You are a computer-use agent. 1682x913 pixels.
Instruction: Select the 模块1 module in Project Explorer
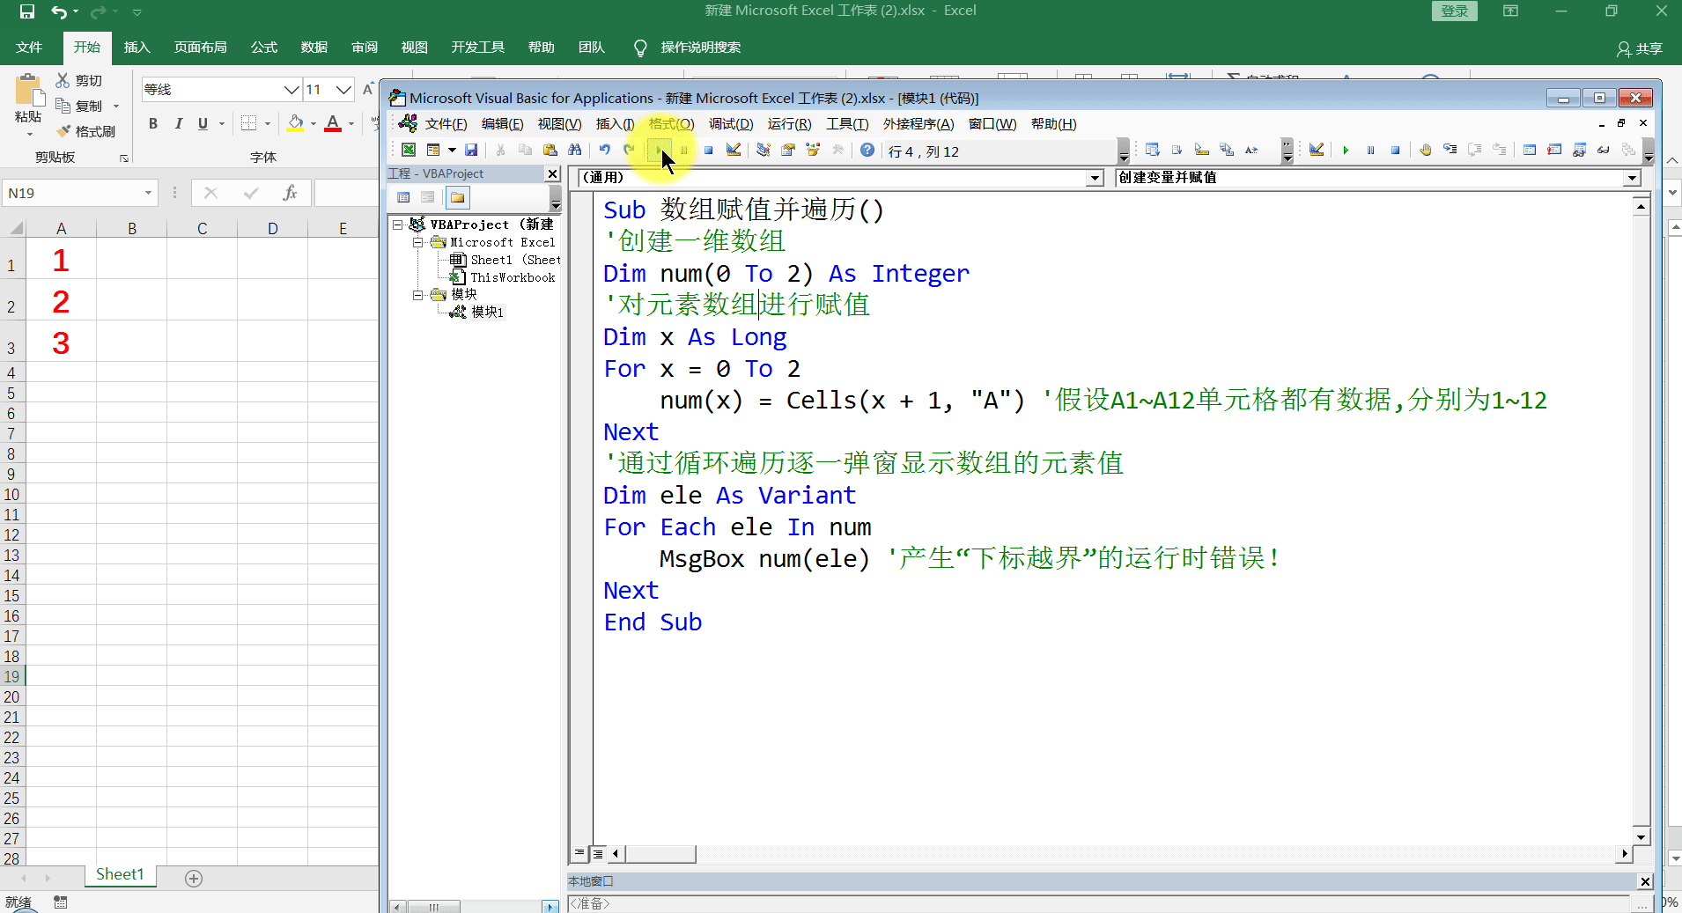pos(485,312)
